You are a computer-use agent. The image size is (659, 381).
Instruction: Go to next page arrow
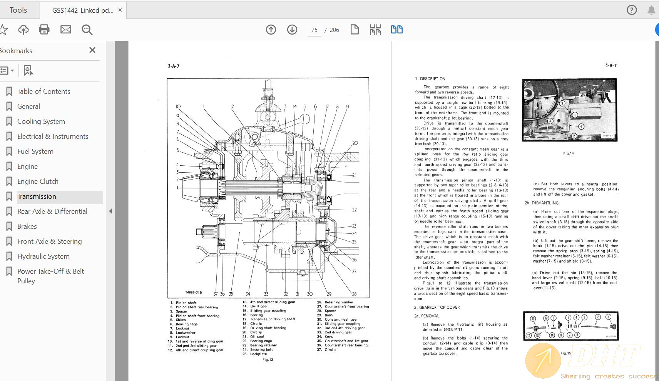[x=292, y=30]
